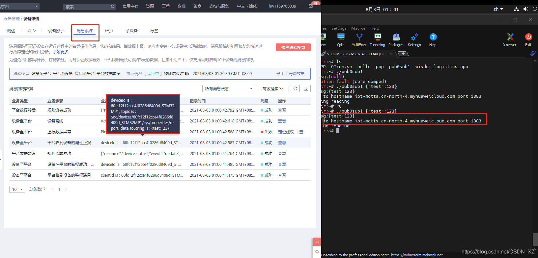This screenshot has height=258, width=538.
Task: Open MultiExec in MobaXterm toolbar
Action: click(359, 40)
